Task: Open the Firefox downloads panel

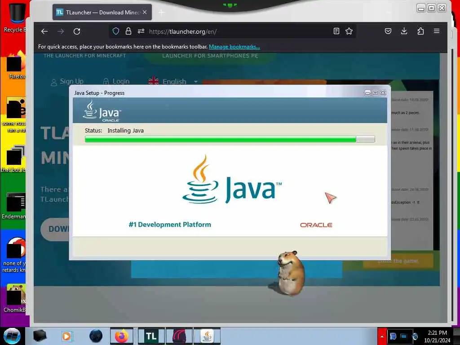Action: [404, 31]
